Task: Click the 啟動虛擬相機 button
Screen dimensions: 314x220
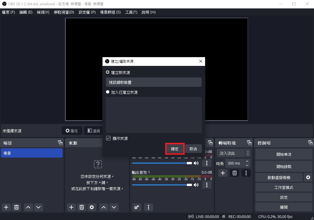Action: pyautogui.click(x=279, y=178)
